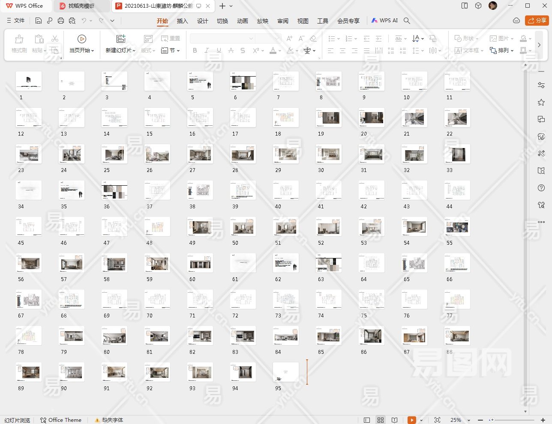
Task: Select slide thumbnail number 55
Action: 457,227
